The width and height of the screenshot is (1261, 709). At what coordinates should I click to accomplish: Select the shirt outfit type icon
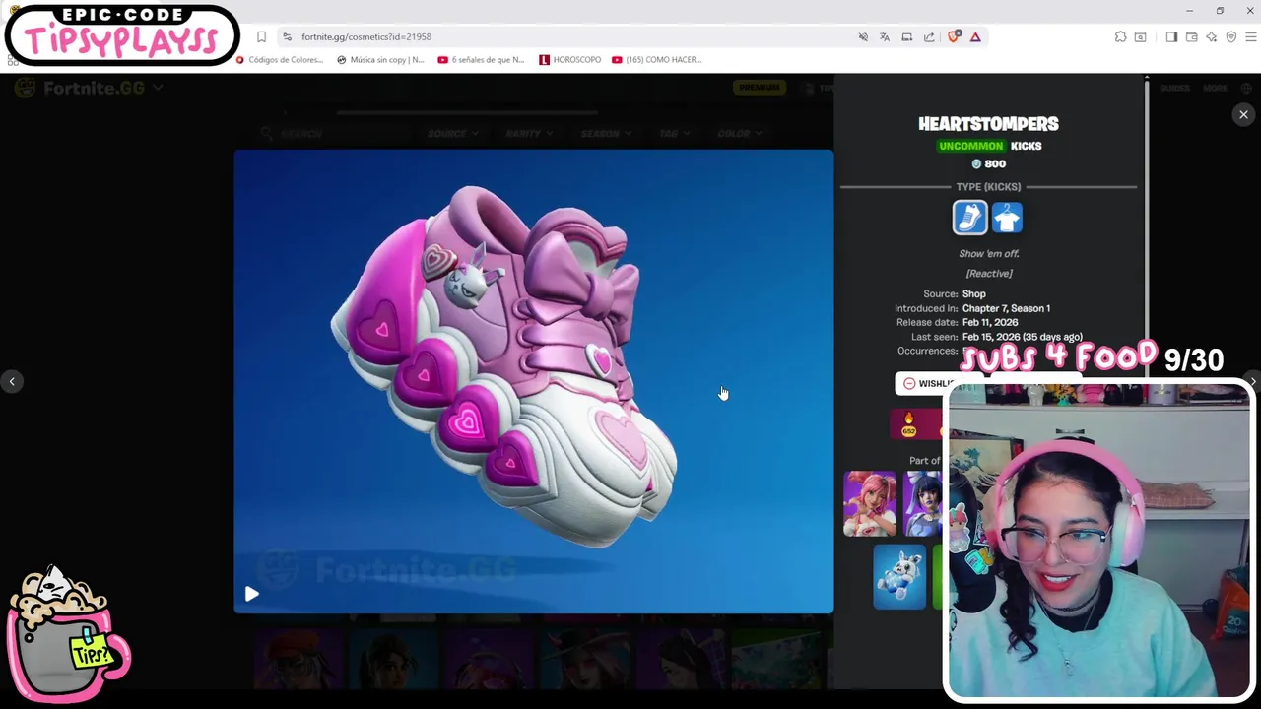click(1007, 218)
